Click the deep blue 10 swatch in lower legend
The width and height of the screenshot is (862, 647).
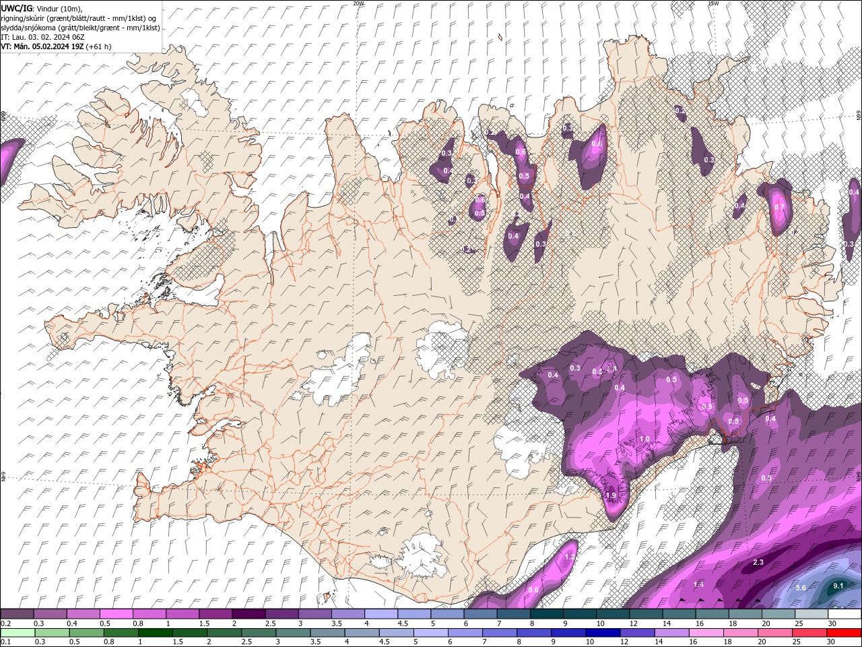click(601, 633)
